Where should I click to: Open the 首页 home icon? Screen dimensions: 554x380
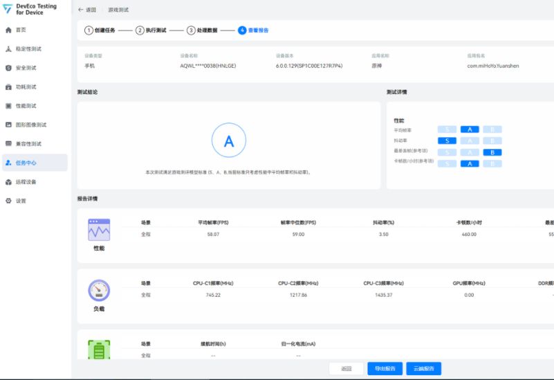pyautogui.click(x=8, y=30)
